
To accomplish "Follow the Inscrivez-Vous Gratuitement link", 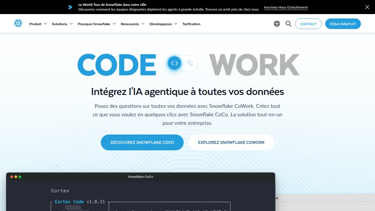I will coord(286,7).
